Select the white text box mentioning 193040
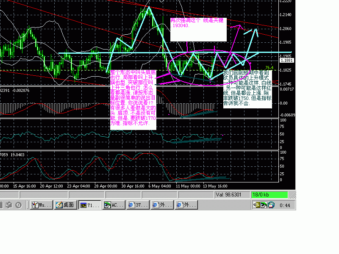The height and width of the screenshot is (254, 339). click(198, 30)
